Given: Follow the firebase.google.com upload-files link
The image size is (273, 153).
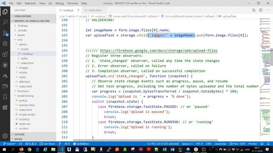Looking at the screenshot, I should pos(159,51).
